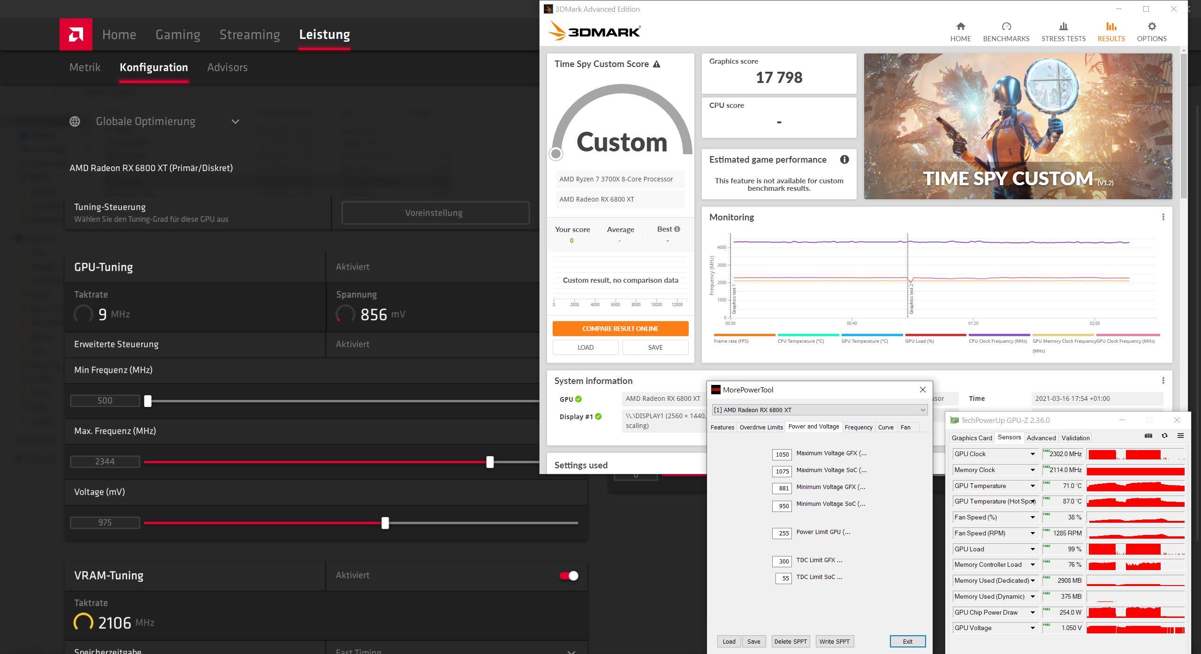Open the GPU Voltage sensor dropdown
Image resolution: width=1201 pixels, height=654 pixels.
point(1032,628)
